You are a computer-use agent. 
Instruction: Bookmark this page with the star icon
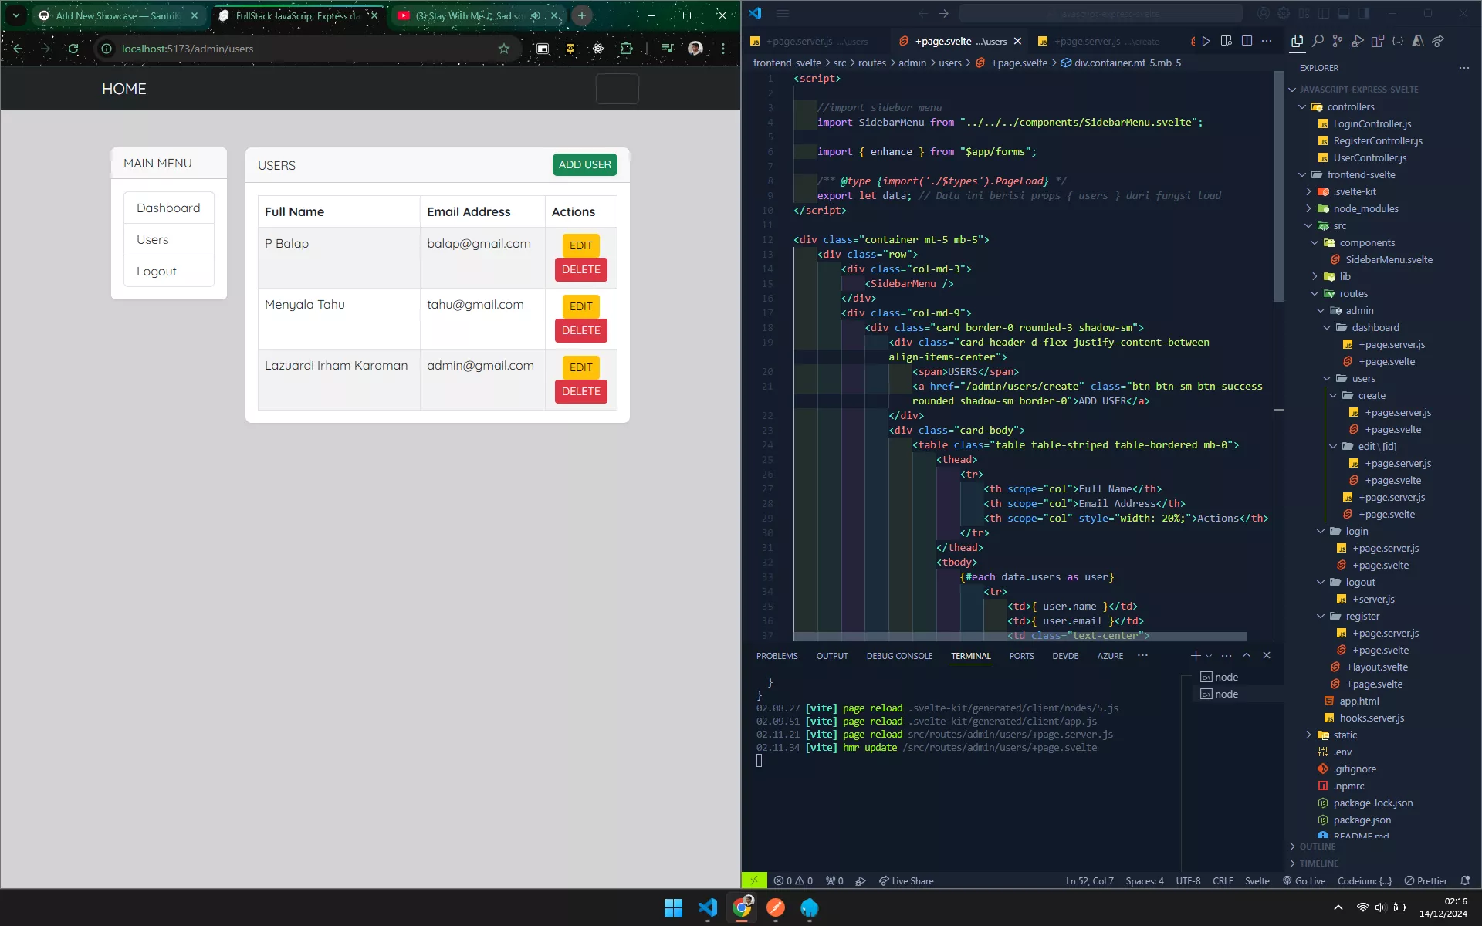[x=504, y=49]
